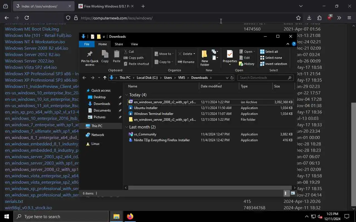List all Firefox tabs chevron
The width and height of the screenshot is (356, 222).
click(301, 6)
